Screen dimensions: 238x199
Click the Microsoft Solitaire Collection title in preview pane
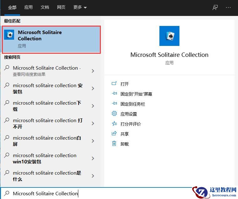(169, 55)
